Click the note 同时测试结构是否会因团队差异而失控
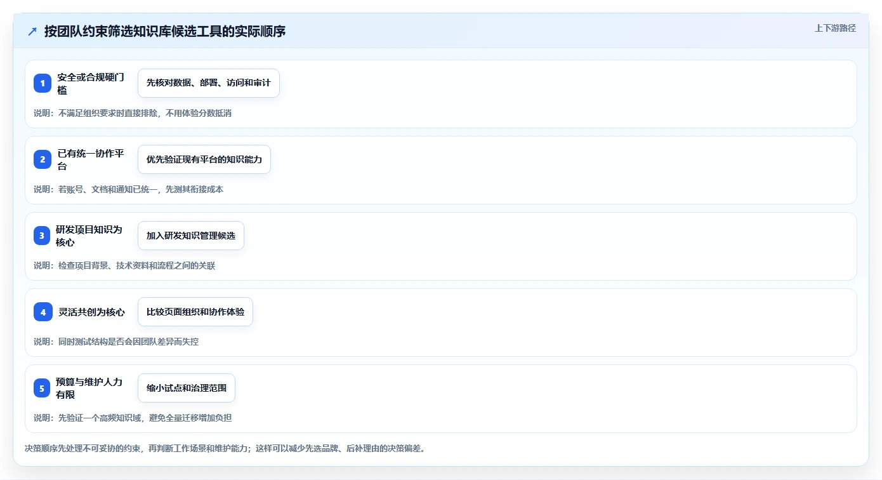 coord(116,342)
